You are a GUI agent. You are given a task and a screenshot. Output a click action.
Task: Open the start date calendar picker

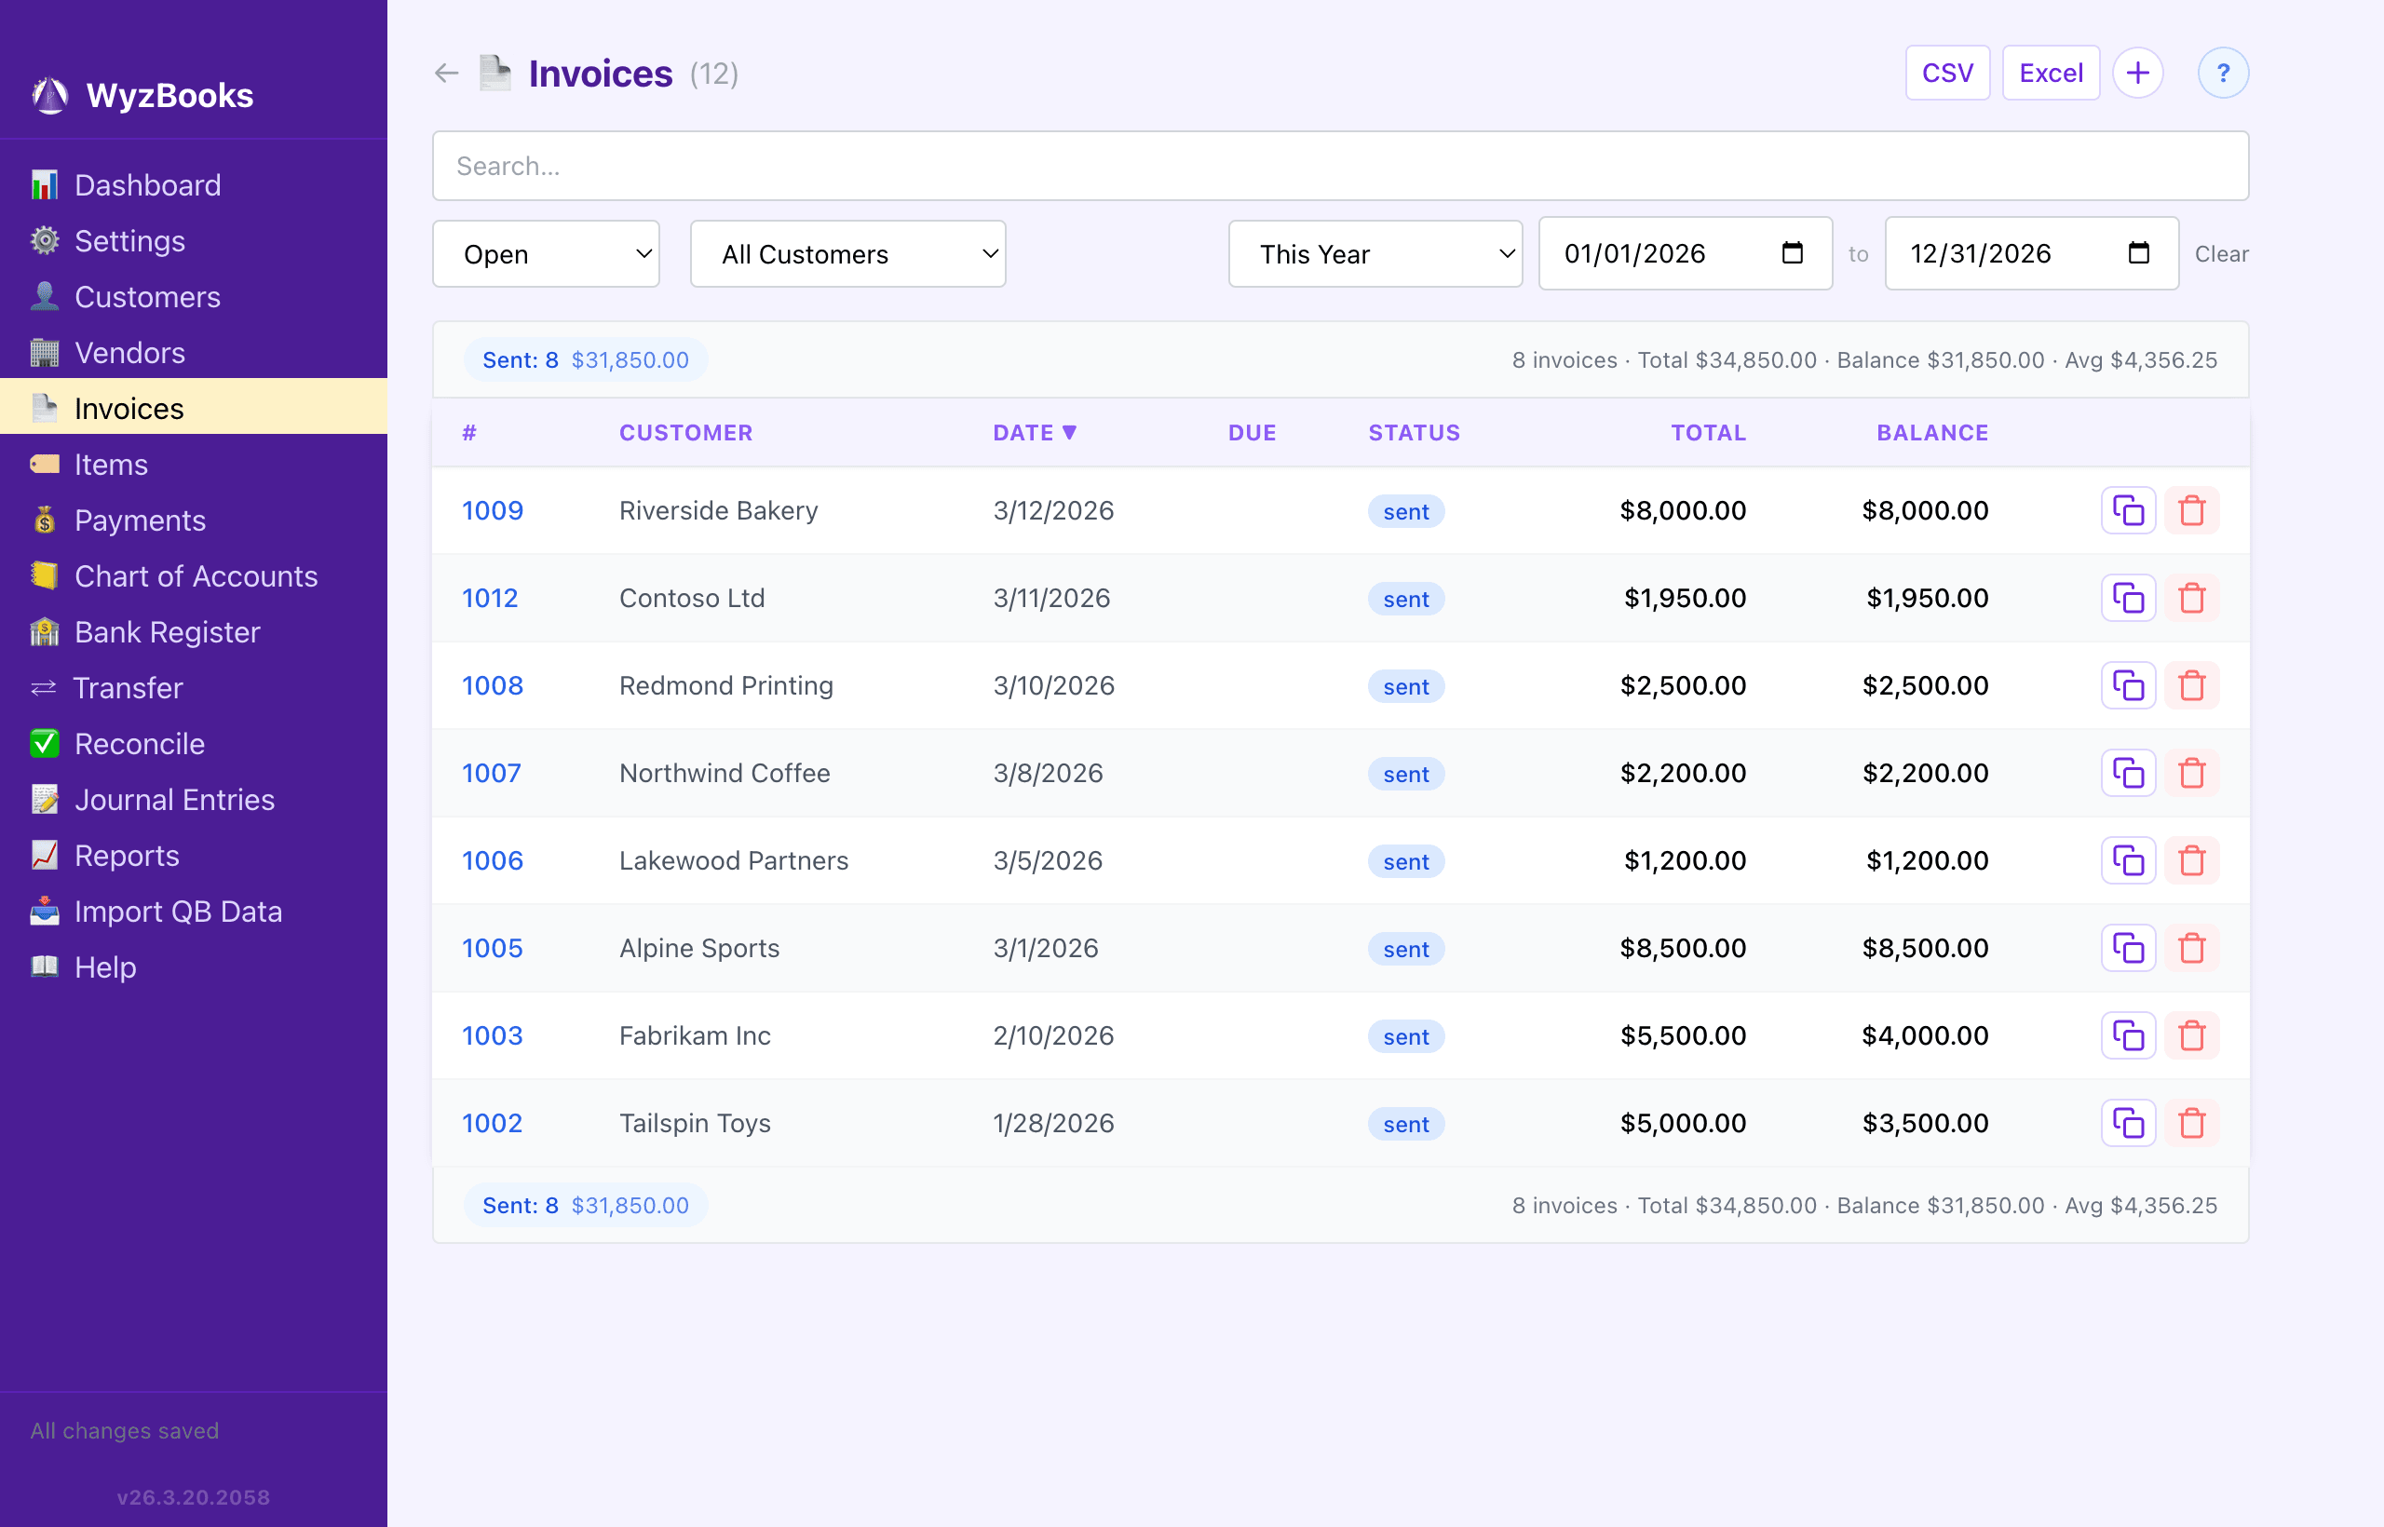pos(1791,253)
